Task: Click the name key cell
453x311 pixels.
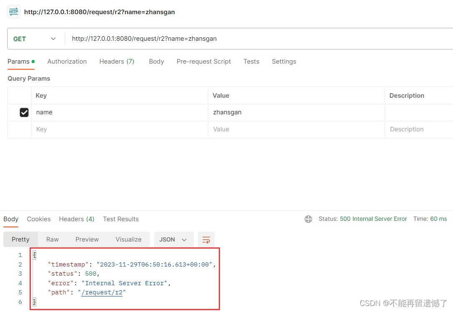Action: 120,112
